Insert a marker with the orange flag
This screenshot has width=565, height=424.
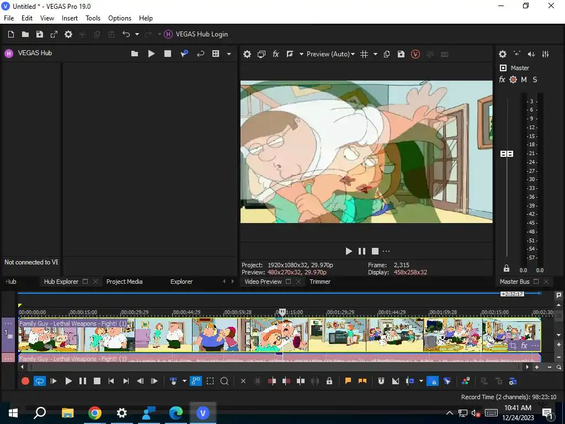pyautogui.click(x=348, y=381)
